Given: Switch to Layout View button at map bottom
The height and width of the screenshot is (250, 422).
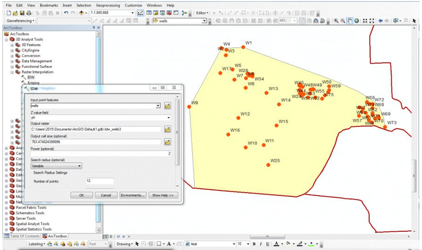Looking at the screenshot, I should 111,237.
